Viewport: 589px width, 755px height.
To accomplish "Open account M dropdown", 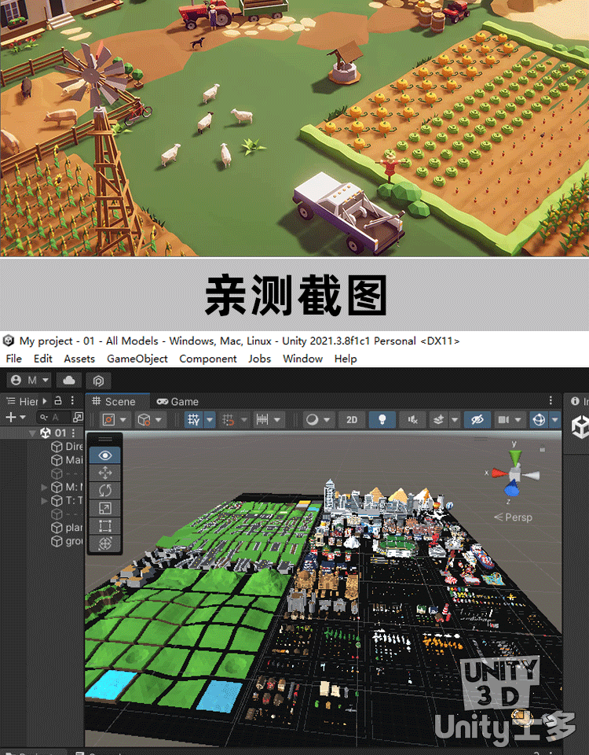I will tap(31, 381).
